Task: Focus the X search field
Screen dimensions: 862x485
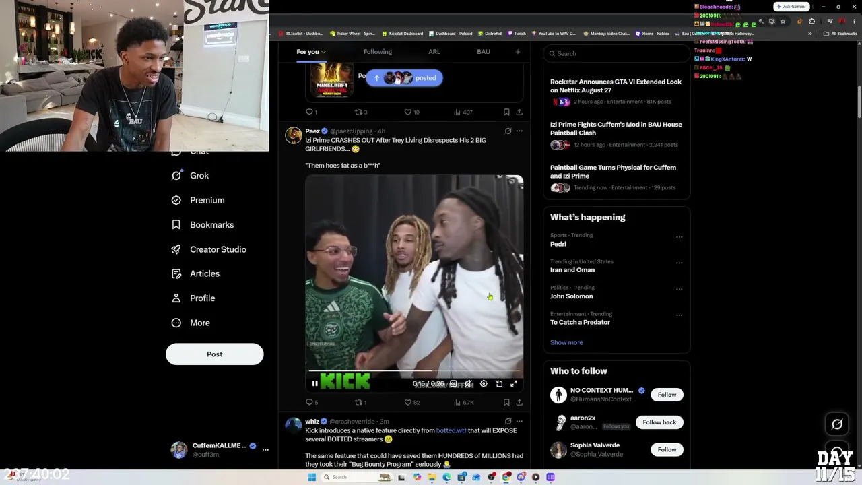Action: click(616, 53)
